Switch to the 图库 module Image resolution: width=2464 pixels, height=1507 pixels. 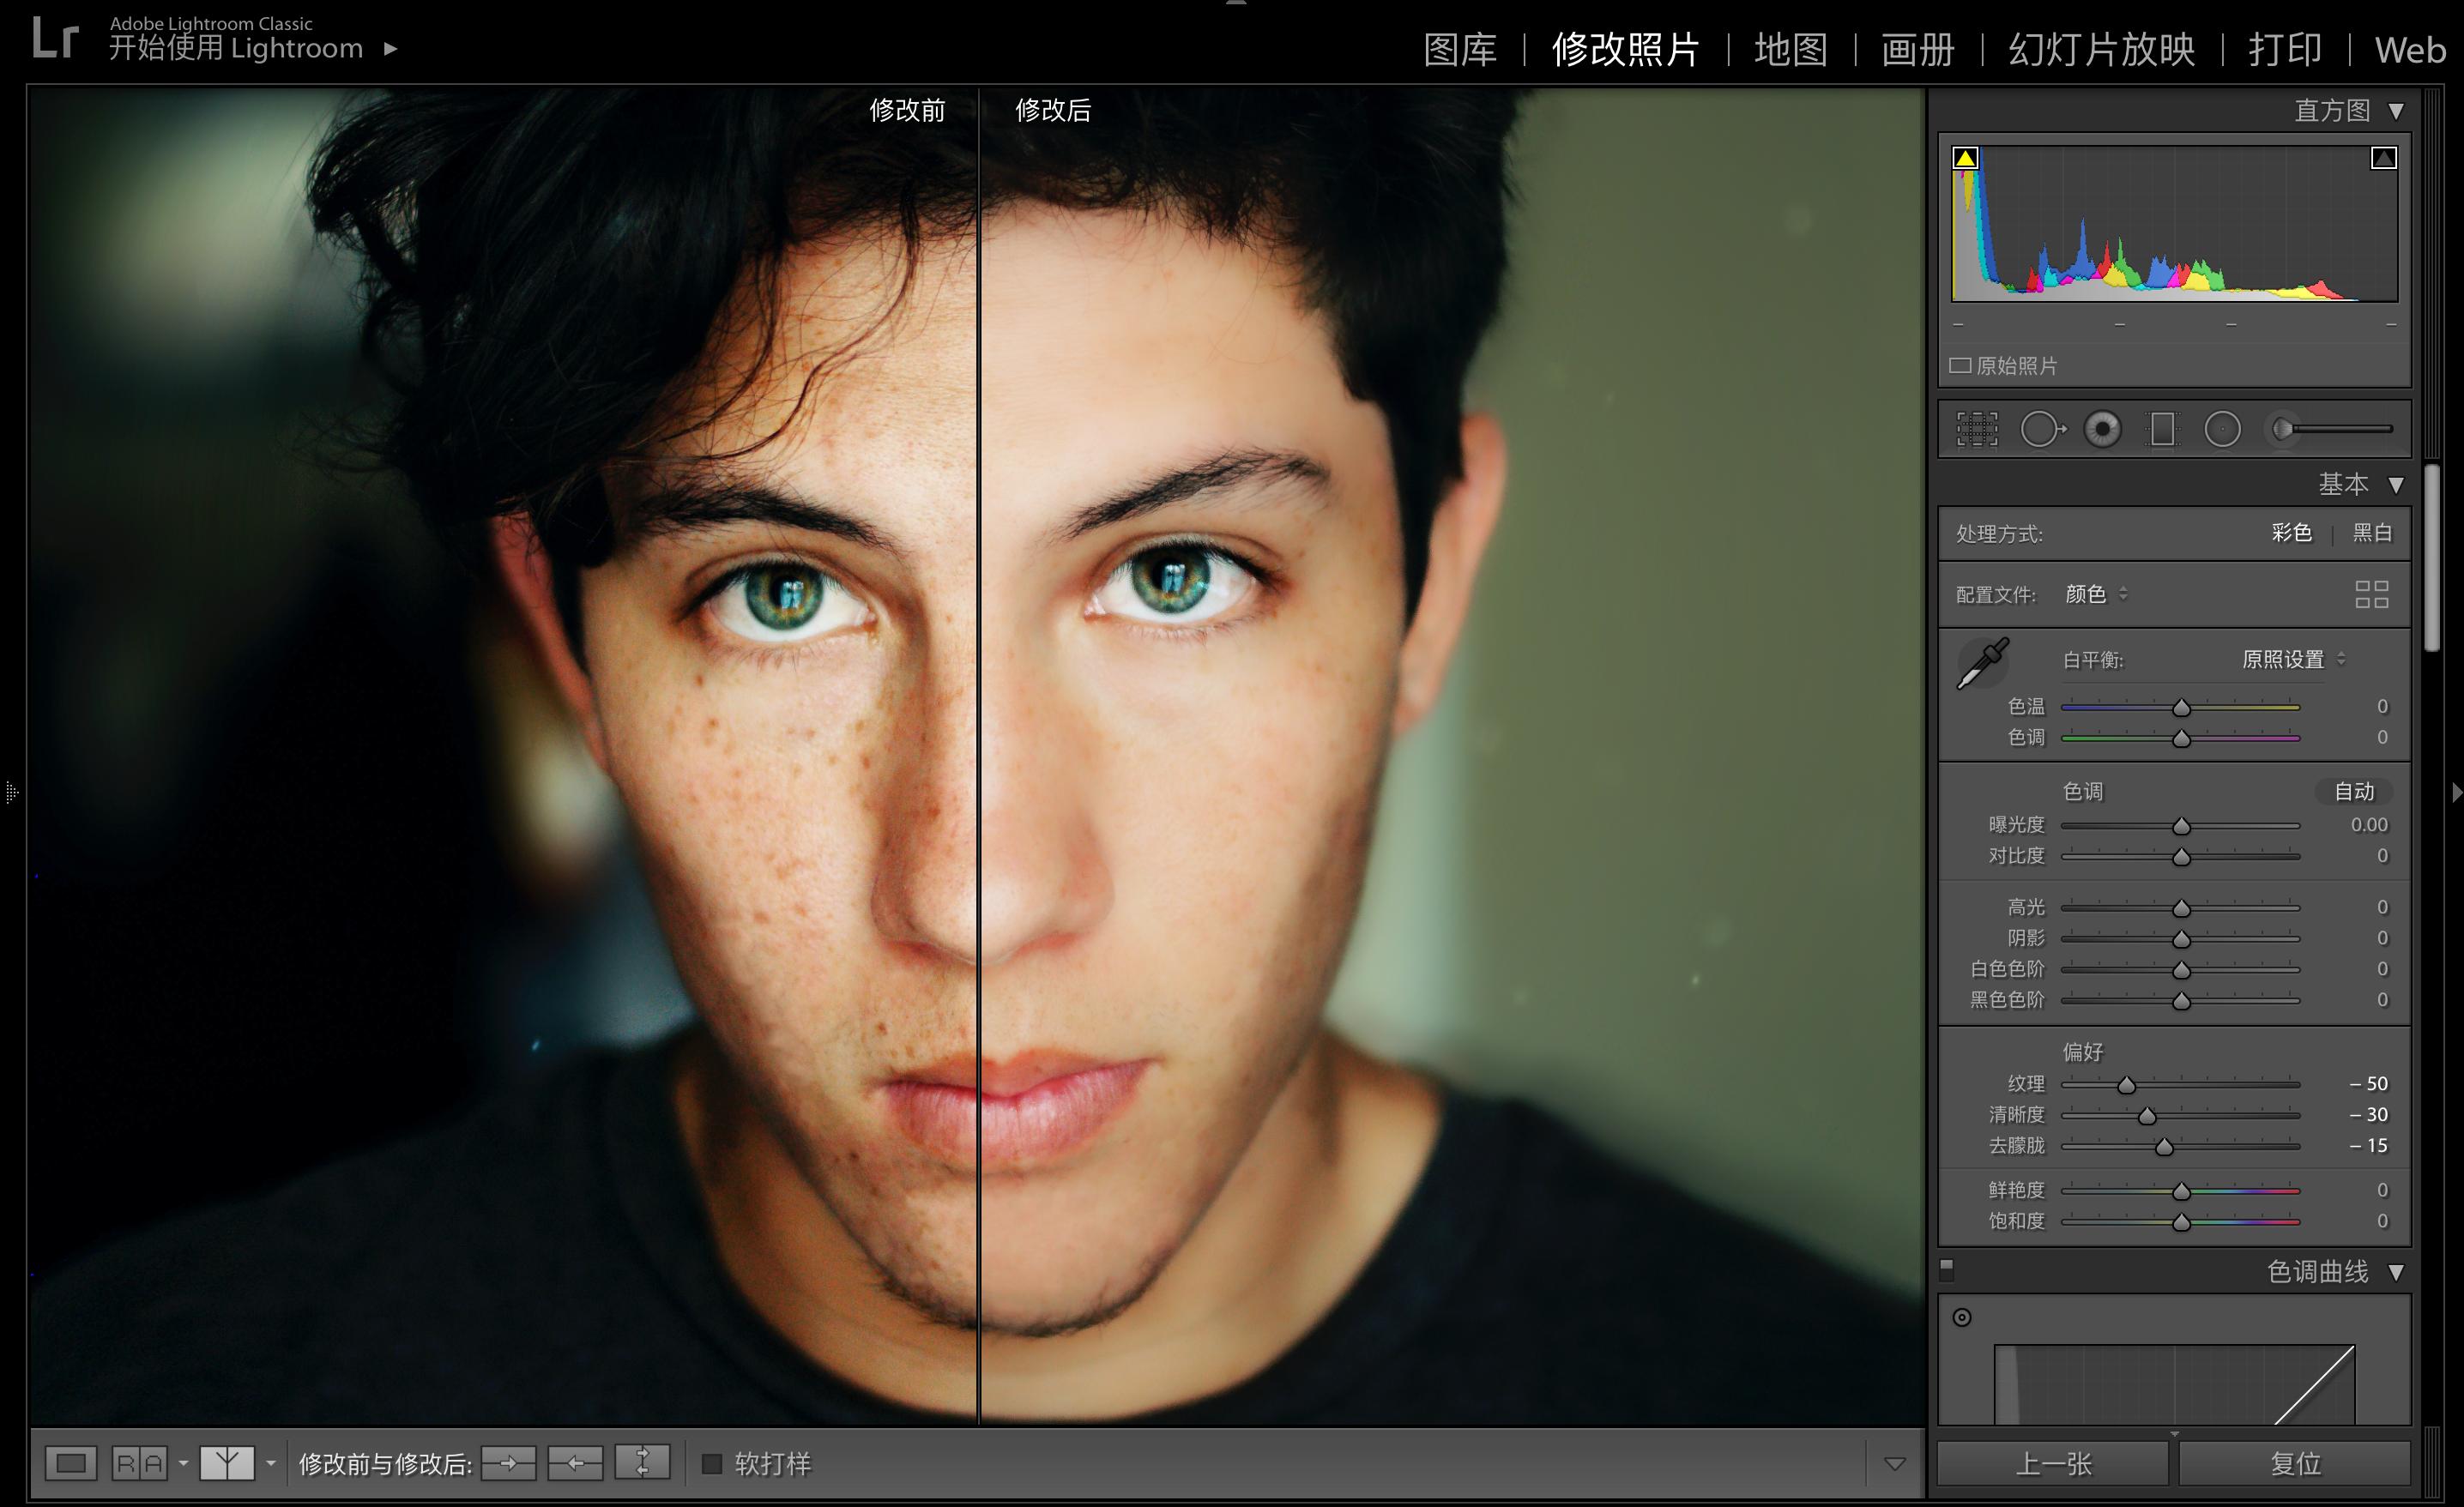1460,49
